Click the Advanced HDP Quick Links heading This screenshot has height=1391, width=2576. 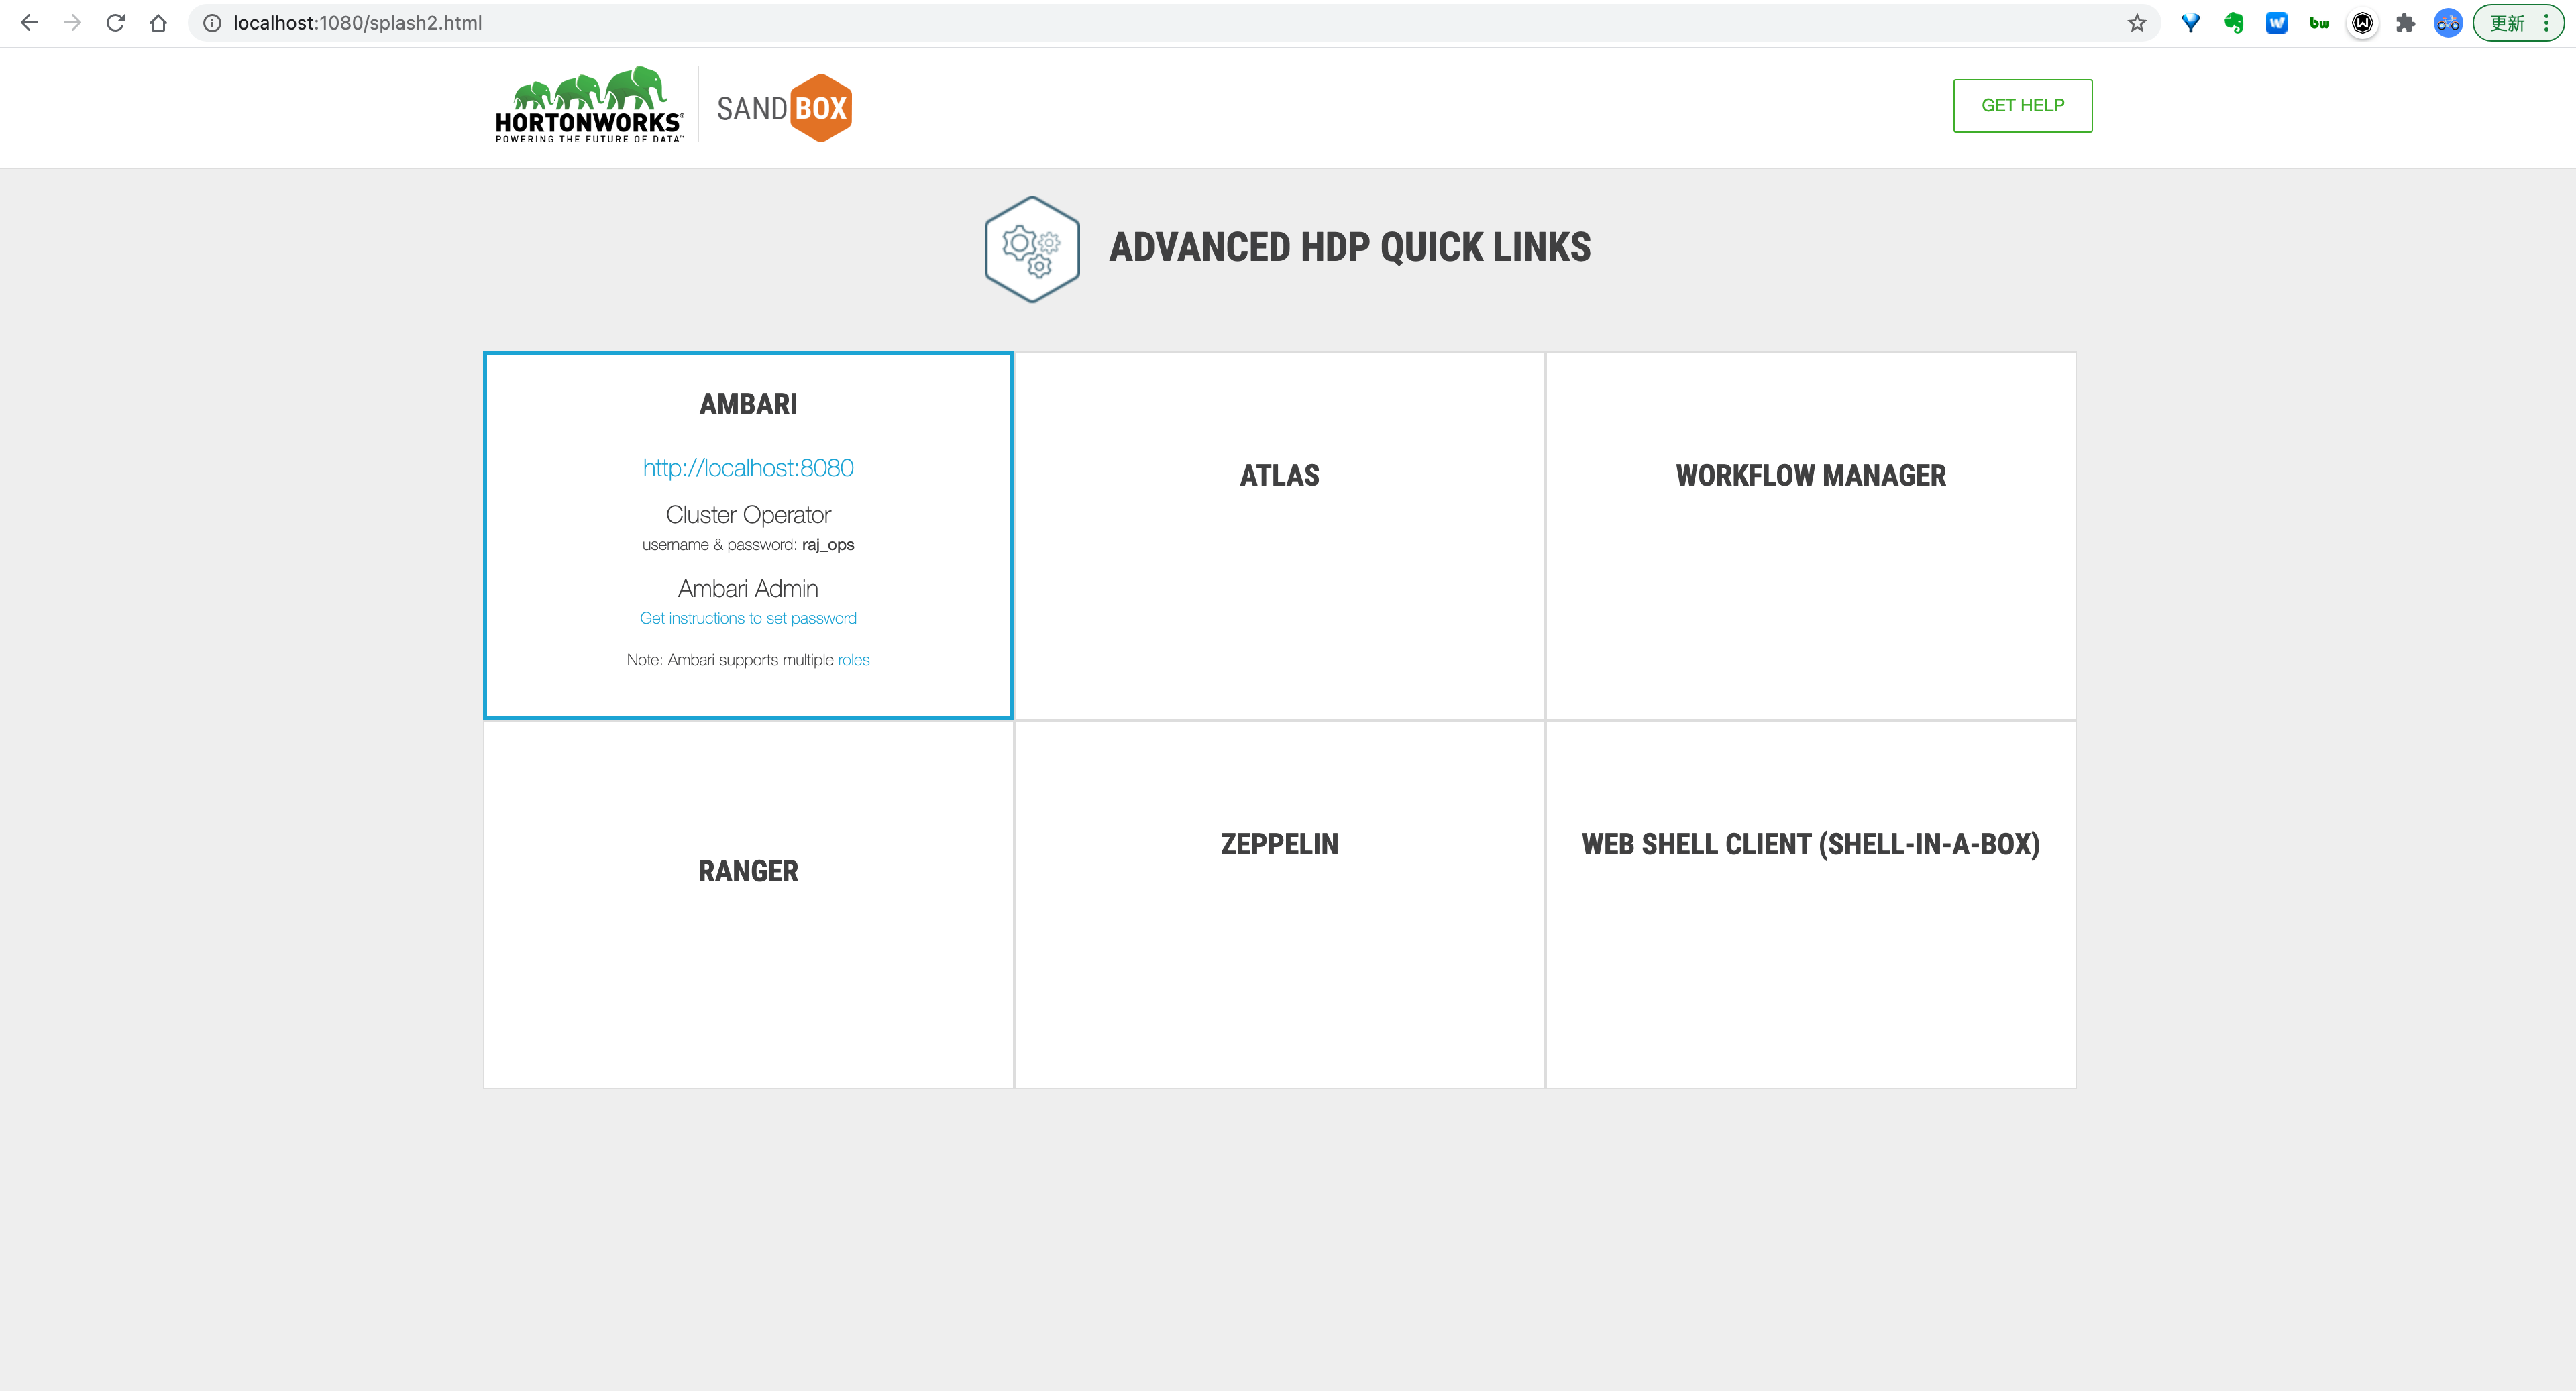1349,247
